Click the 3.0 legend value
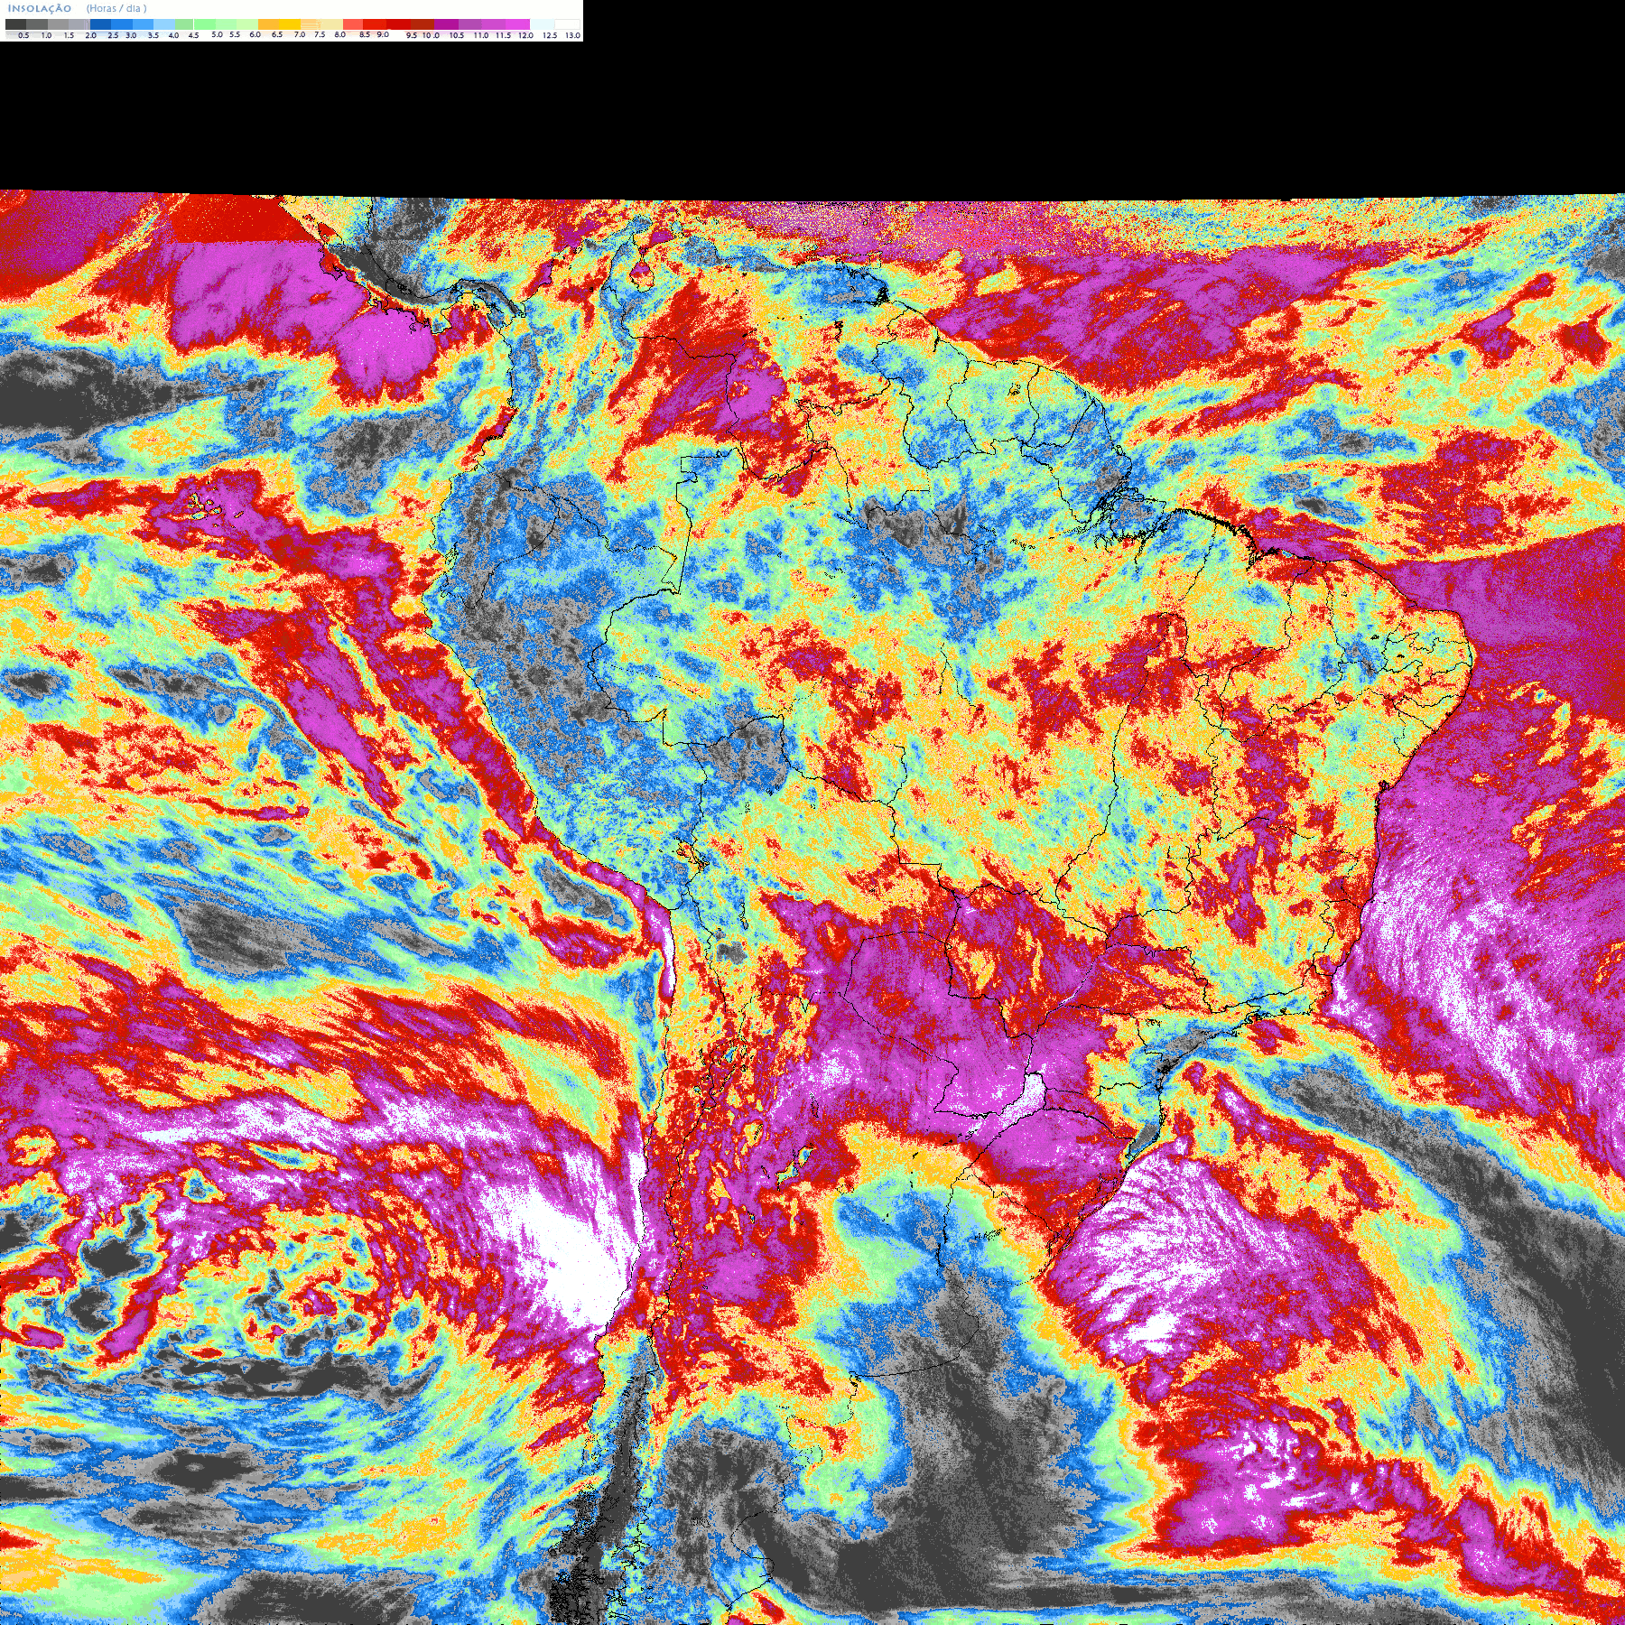Image resolution: width=1625 pixels, height=1625 pixels. click(131, 35)
